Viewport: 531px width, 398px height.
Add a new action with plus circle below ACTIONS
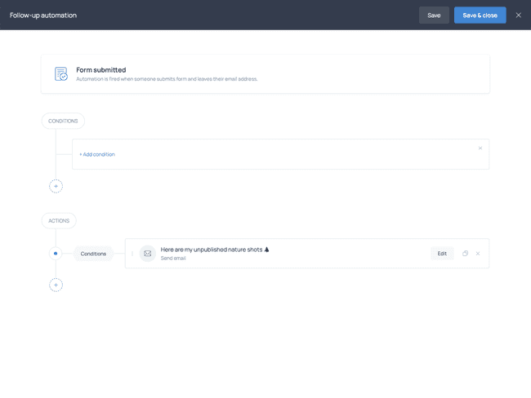pyautogui.click(x=56, y=285)
